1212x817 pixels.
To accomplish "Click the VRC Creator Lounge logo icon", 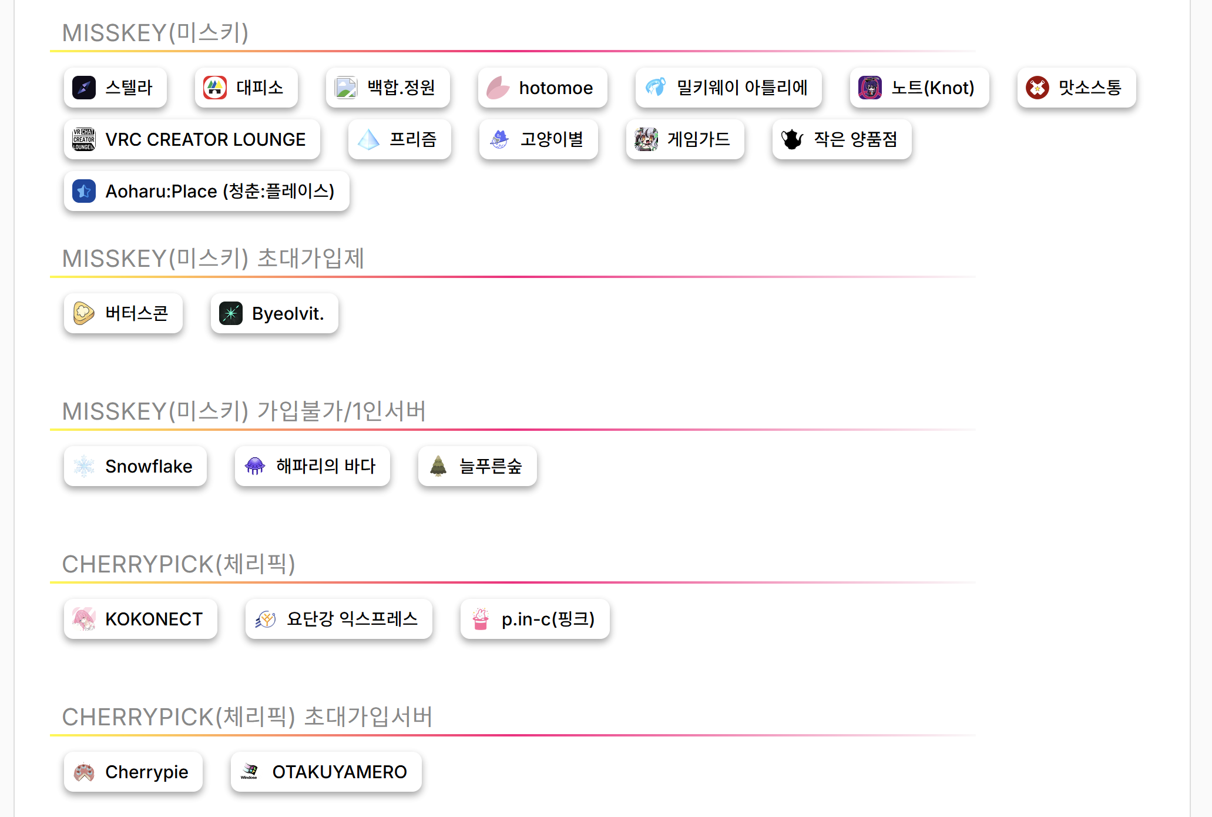I will click(84, 139).
